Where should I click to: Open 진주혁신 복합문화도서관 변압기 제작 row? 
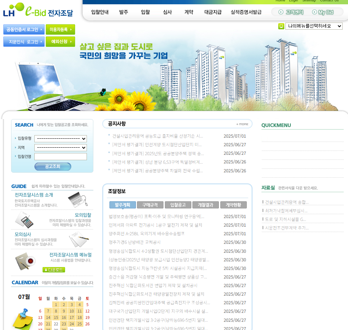pos(153,285)
